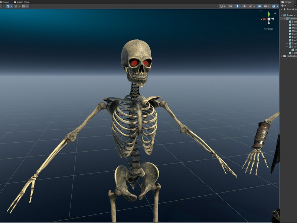Open the Asset Store tab
This screenshot has height=223, width=297.
[22, 2]
